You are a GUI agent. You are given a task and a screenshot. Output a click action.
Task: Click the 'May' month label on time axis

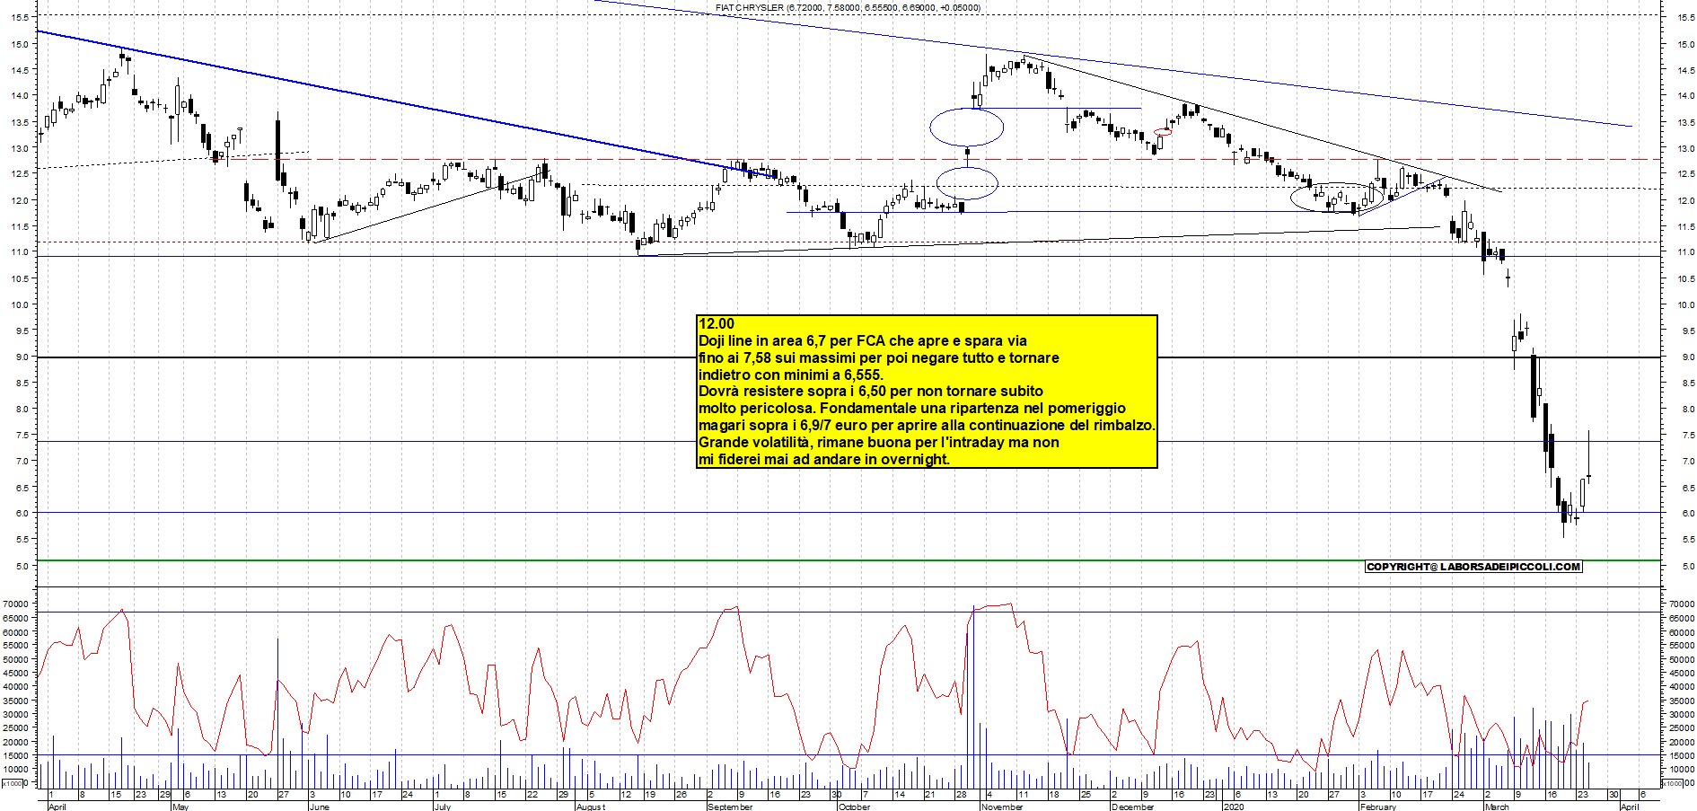click(x=180, y=807)
